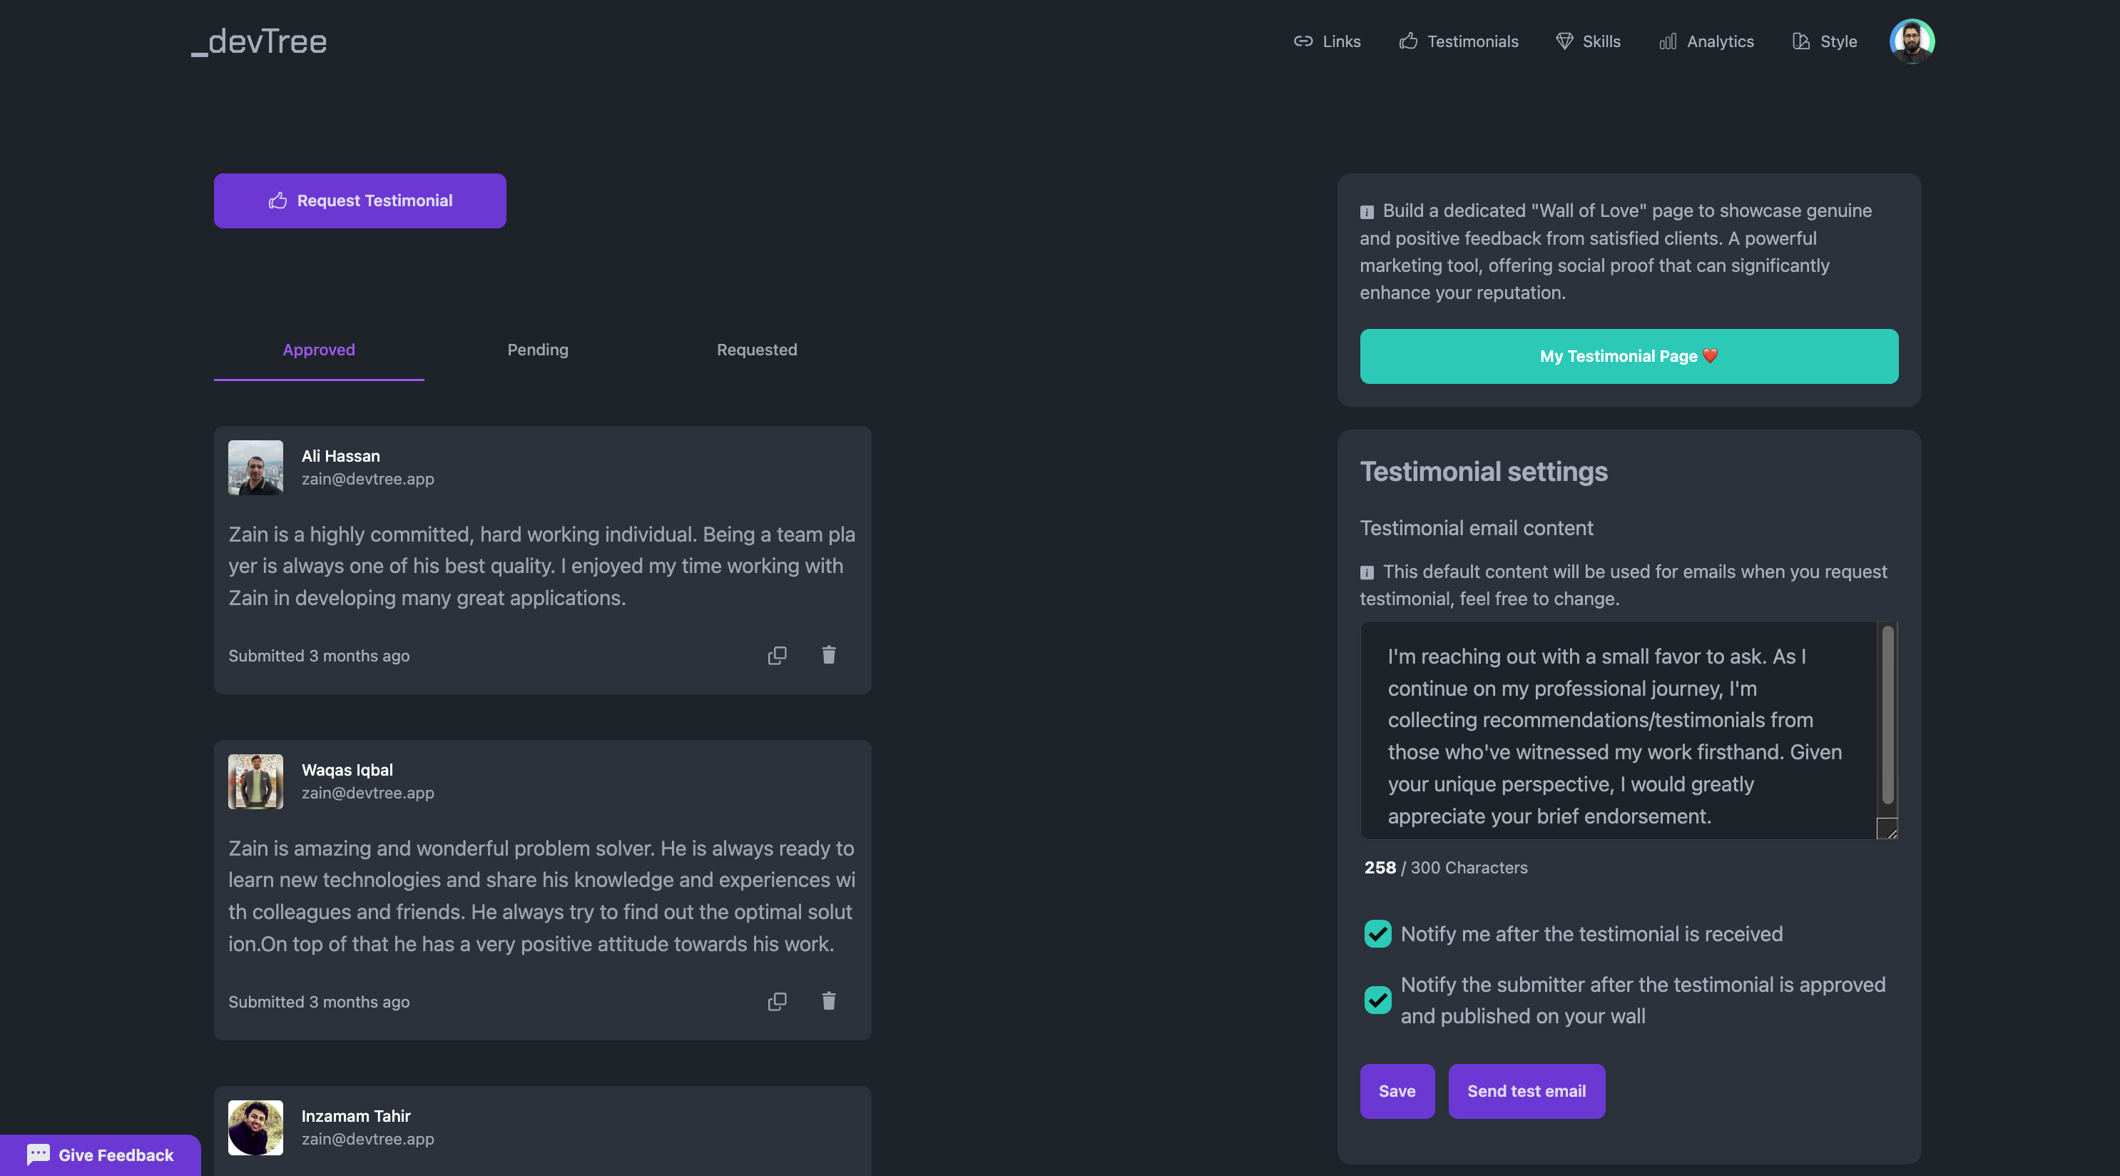
Task: Copy Waqas Iqbal's testimonial
Action: tap(777, 1001)
